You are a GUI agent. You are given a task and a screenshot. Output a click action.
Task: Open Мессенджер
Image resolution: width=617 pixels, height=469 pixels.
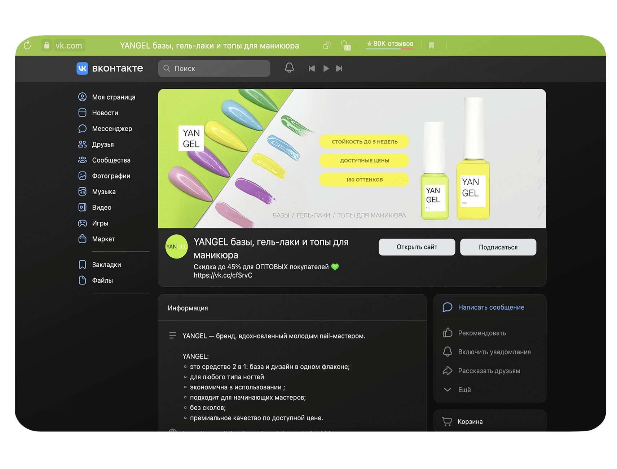[x=105, y=129]
